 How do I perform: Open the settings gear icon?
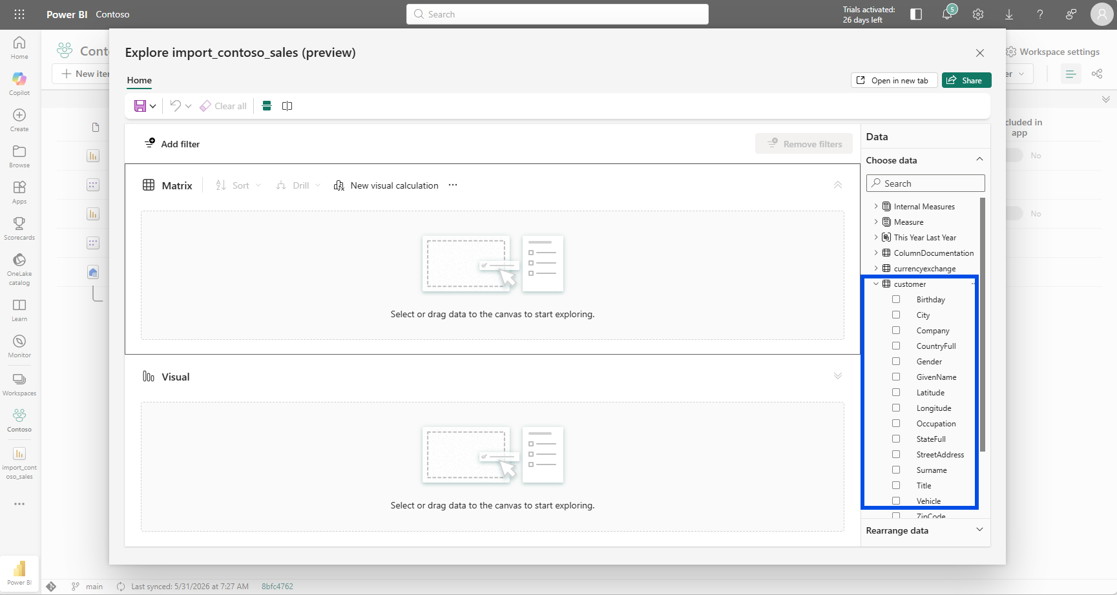[x=978, y=14]
